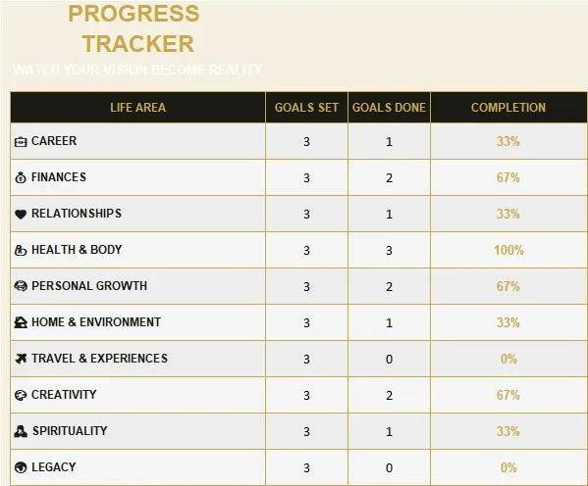
Task: Click the meditation icon beside Spirituality
Action: pyautogui.click(x=21, y=431)
